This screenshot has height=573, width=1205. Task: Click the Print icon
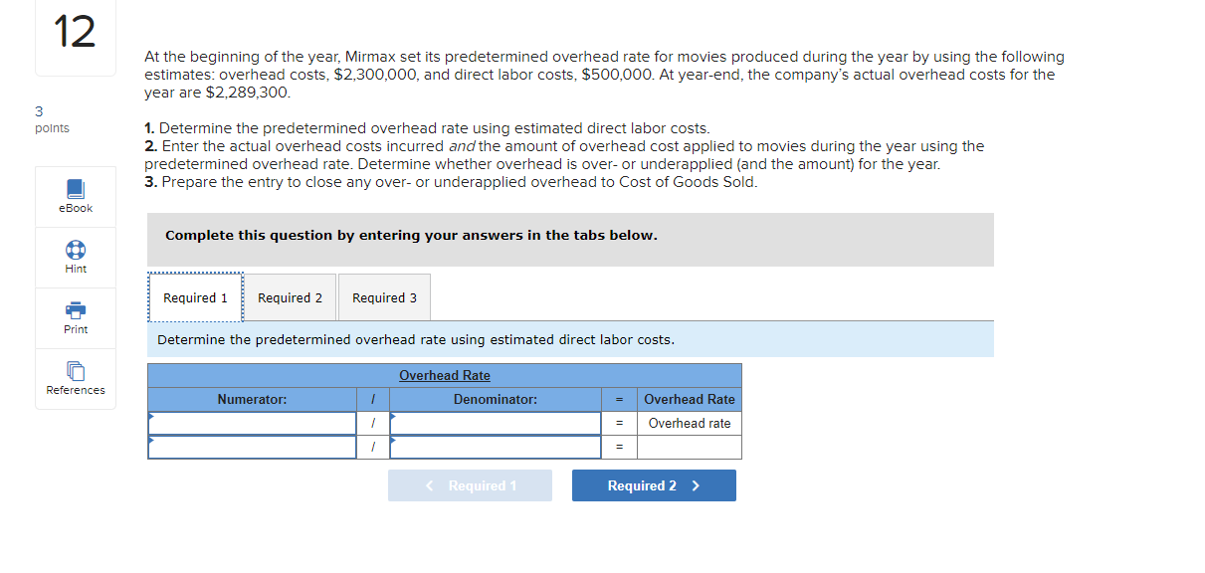click(75, 317)
